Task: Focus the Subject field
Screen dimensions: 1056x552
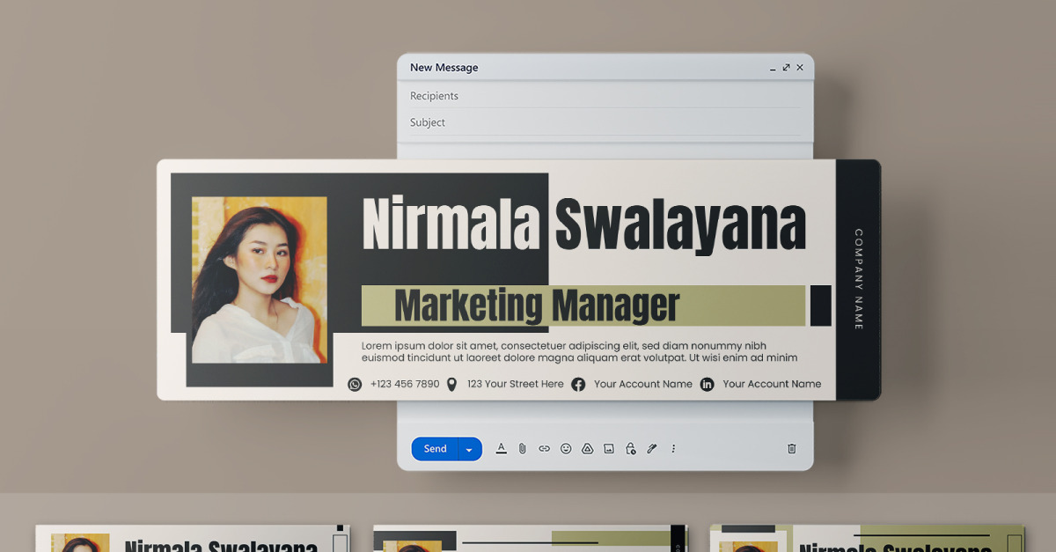Action: 605,122
